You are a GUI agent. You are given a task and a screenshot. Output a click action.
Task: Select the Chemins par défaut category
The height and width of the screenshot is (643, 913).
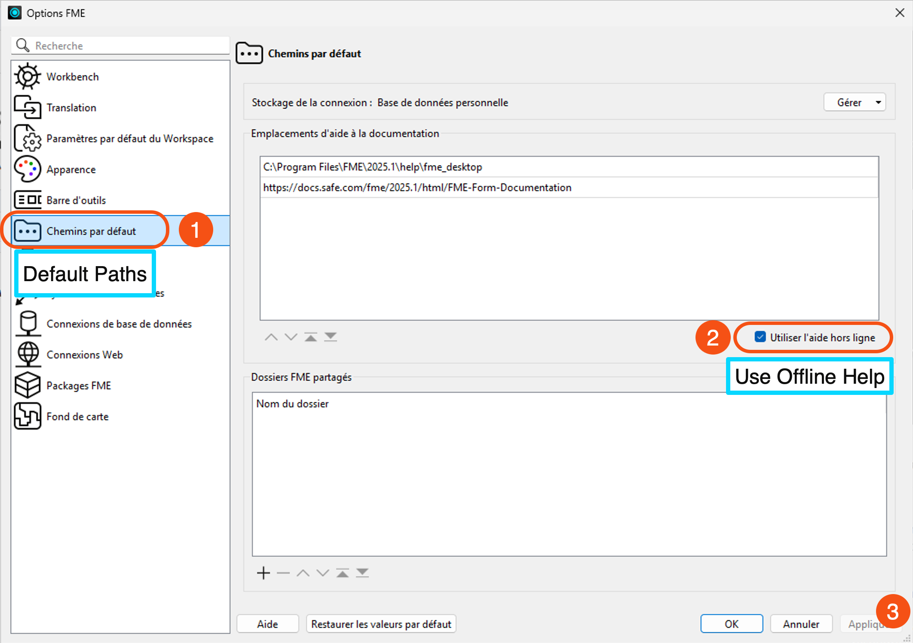[x=120, y=231]
